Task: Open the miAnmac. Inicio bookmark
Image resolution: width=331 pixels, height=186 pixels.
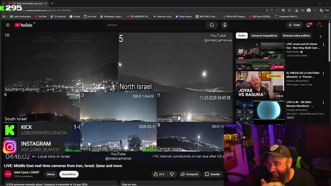Action: click(162, 17)
